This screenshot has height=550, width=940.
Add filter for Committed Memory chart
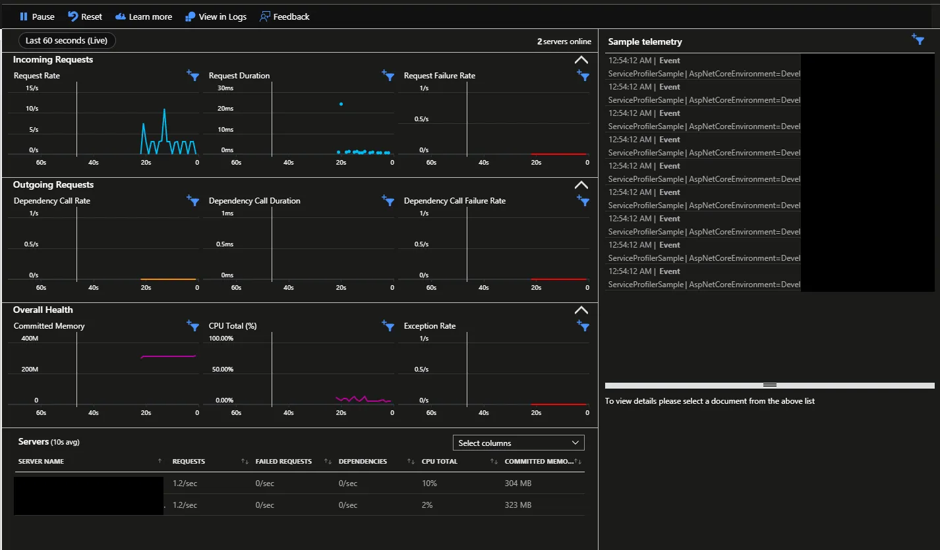click(193, 326)
